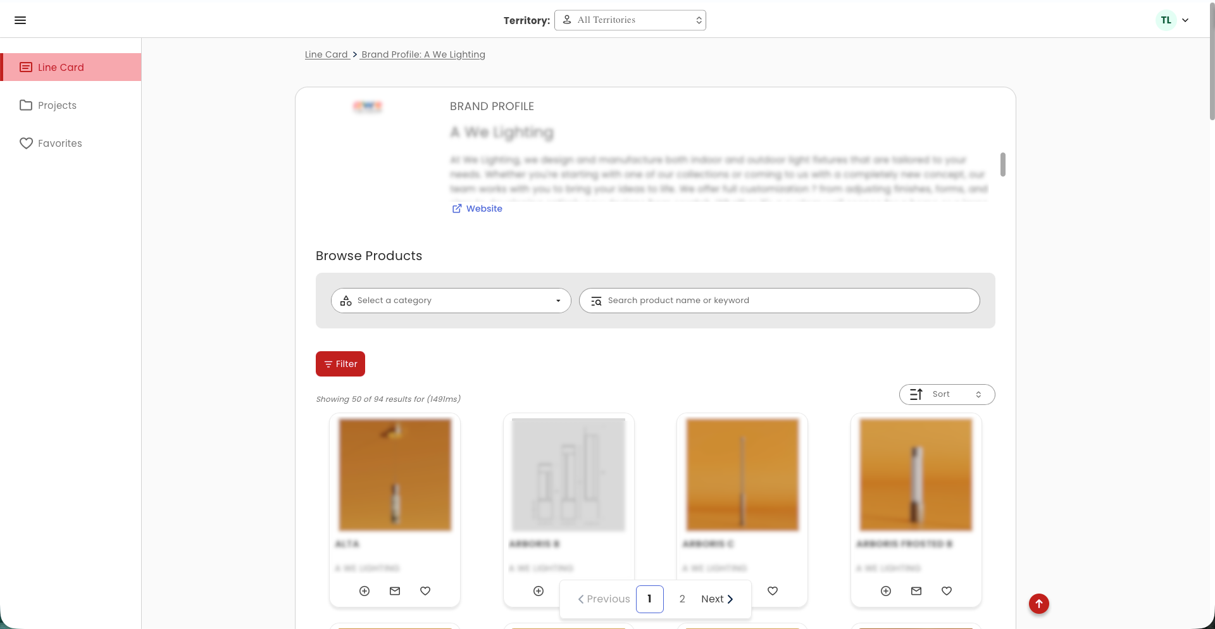Click the Next pagination button
This screenshot has width=1215, height=629.
coord(717,599)
